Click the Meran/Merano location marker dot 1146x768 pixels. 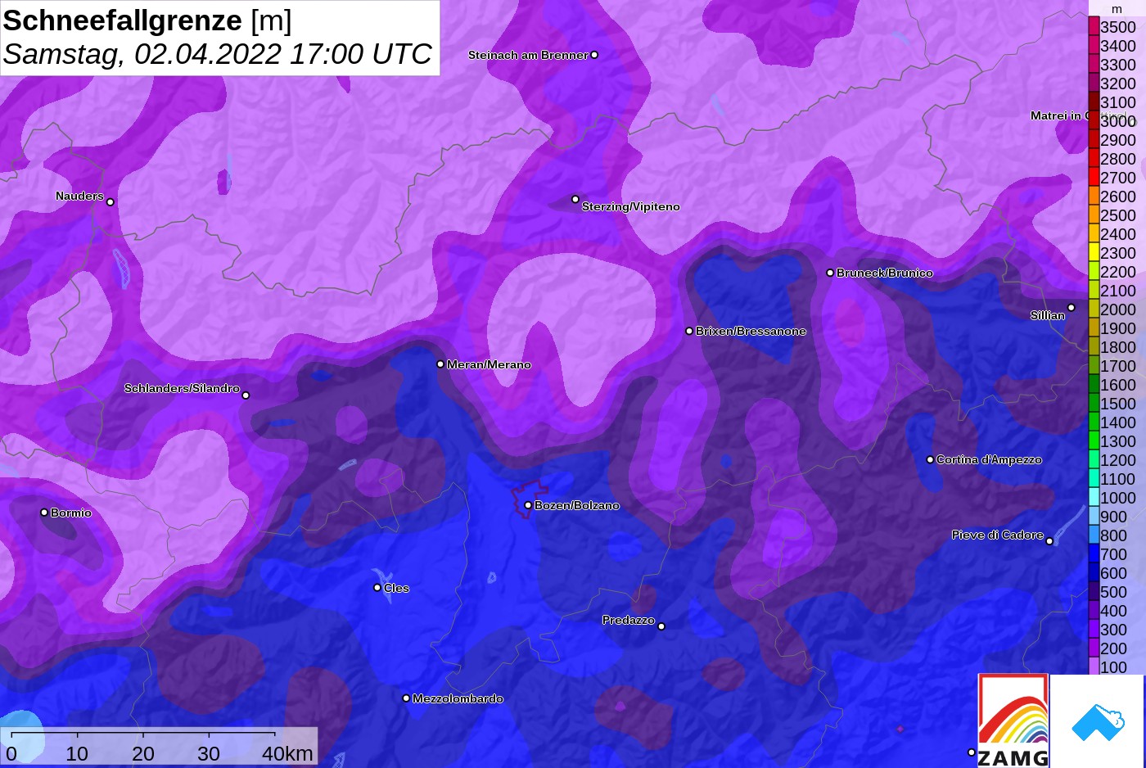tap(440, 364)
